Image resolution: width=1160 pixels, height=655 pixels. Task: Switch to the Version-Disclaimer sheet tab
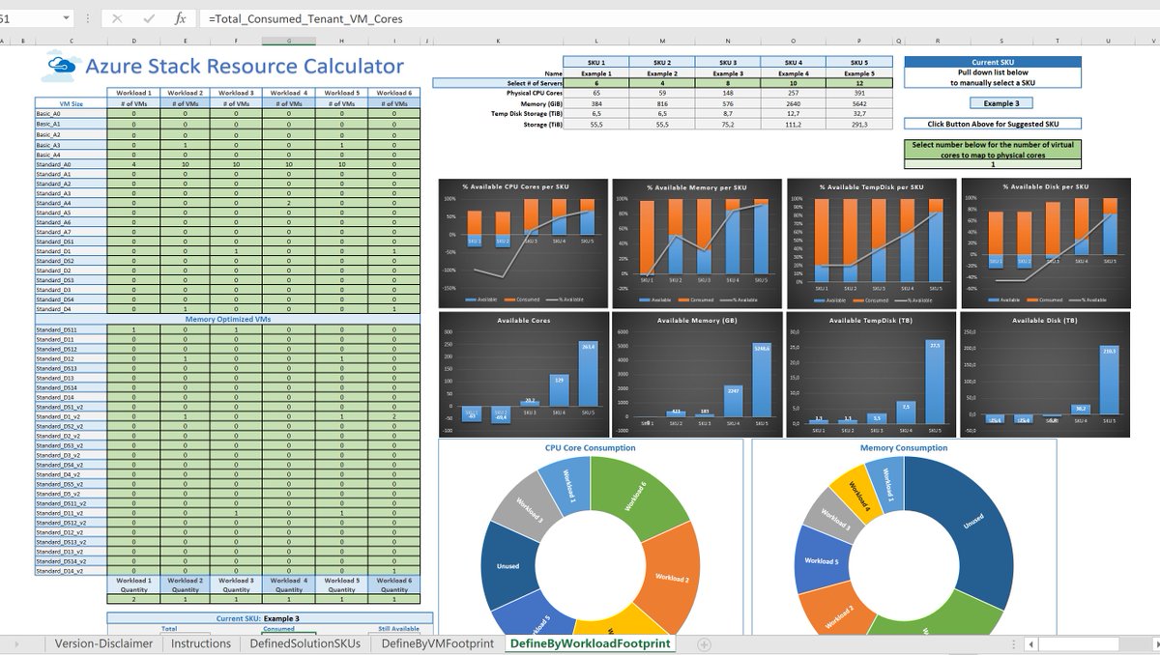(x=103, y=643)
